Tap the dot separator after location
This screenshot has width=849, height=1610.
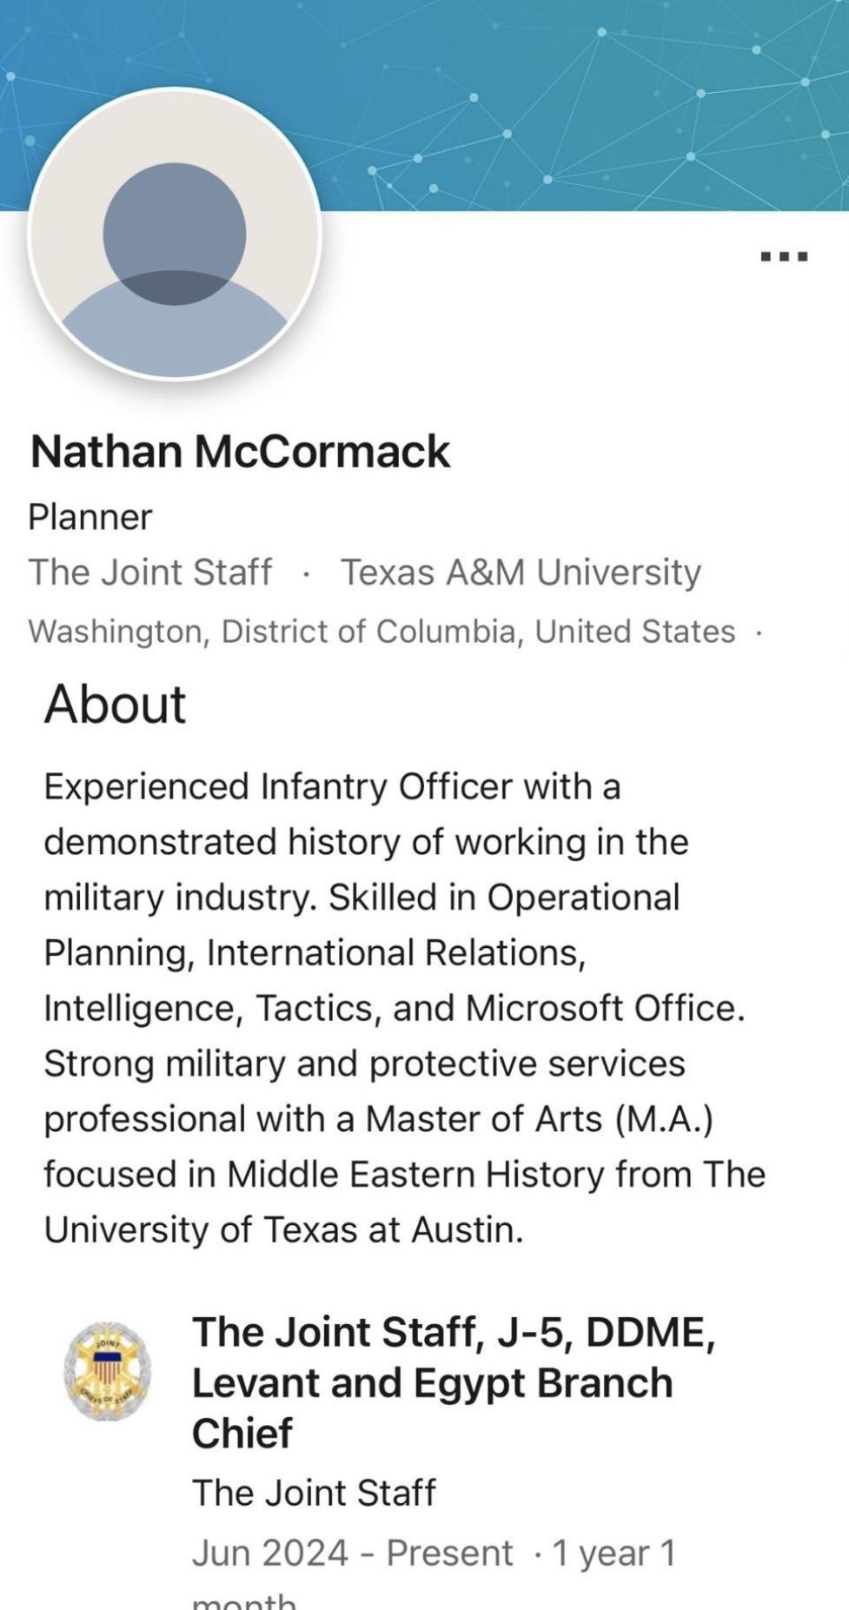click(759, 633)
